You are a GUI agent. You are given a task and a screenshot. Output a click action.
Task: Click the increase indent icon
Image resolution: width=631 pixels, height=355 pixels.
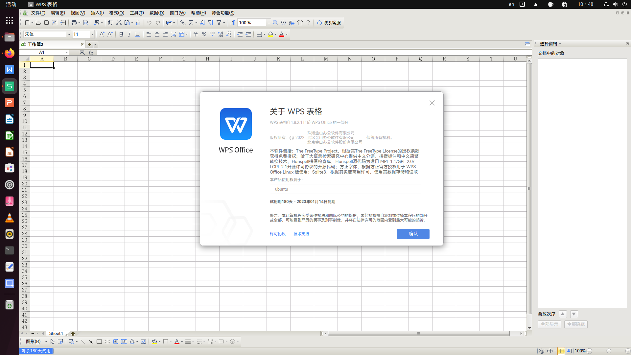coord(248,34)
